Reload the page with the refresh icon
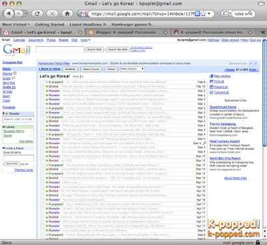The width and height of the screenshot is (267, 245). pyautogui.click(x=37, y=14)
